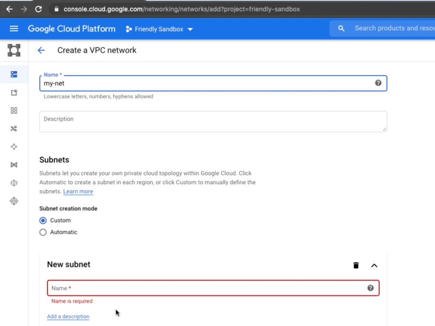Click the help icon in the subnet Name field
The width and height of the screenshot is (435, 326).
(x=370, y=288)
